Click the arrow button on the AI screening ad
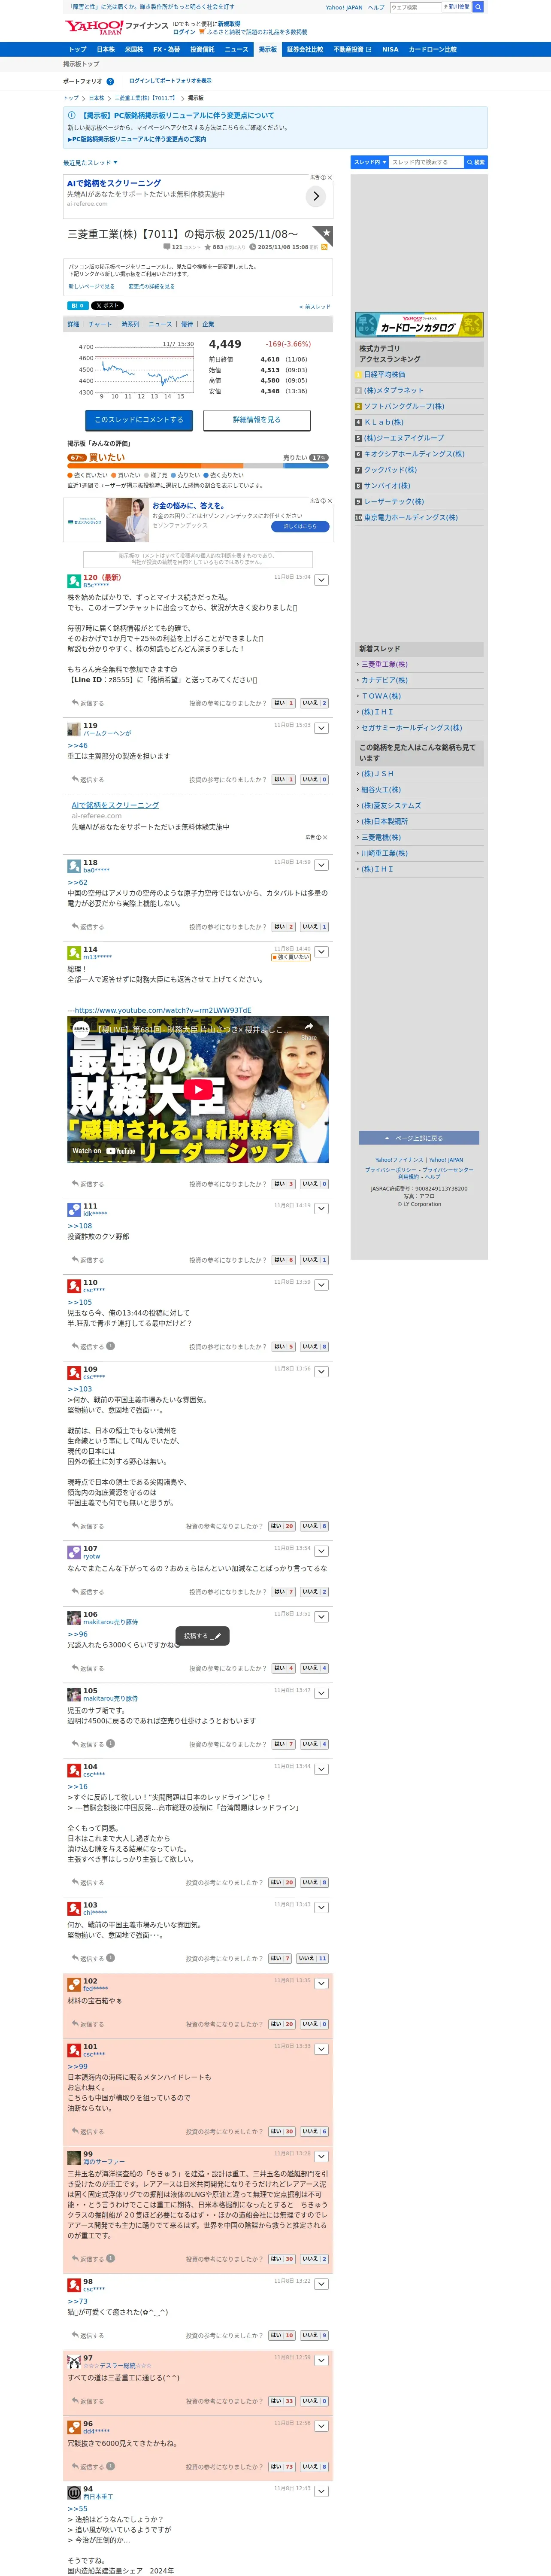This screenshot has width=551, height=2576. tap(316, 196)
